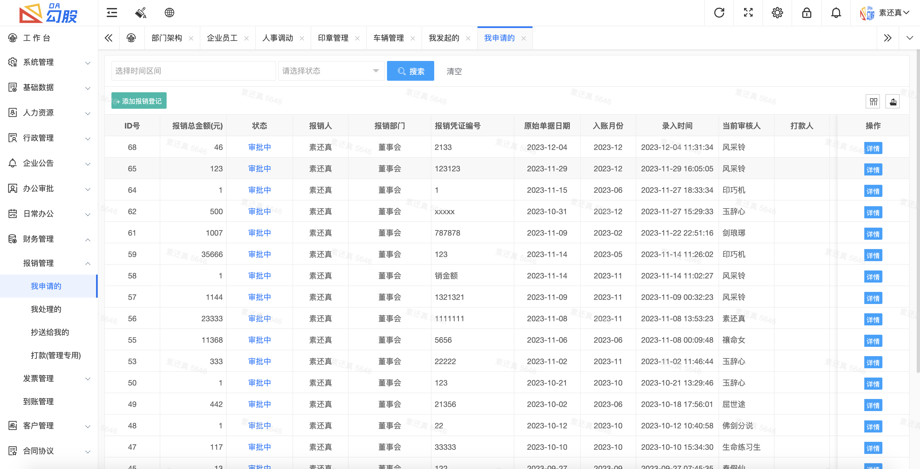Expand 客户管理 menu
Viewport: 920px width, 469px height.
click(x=49, y=426)
